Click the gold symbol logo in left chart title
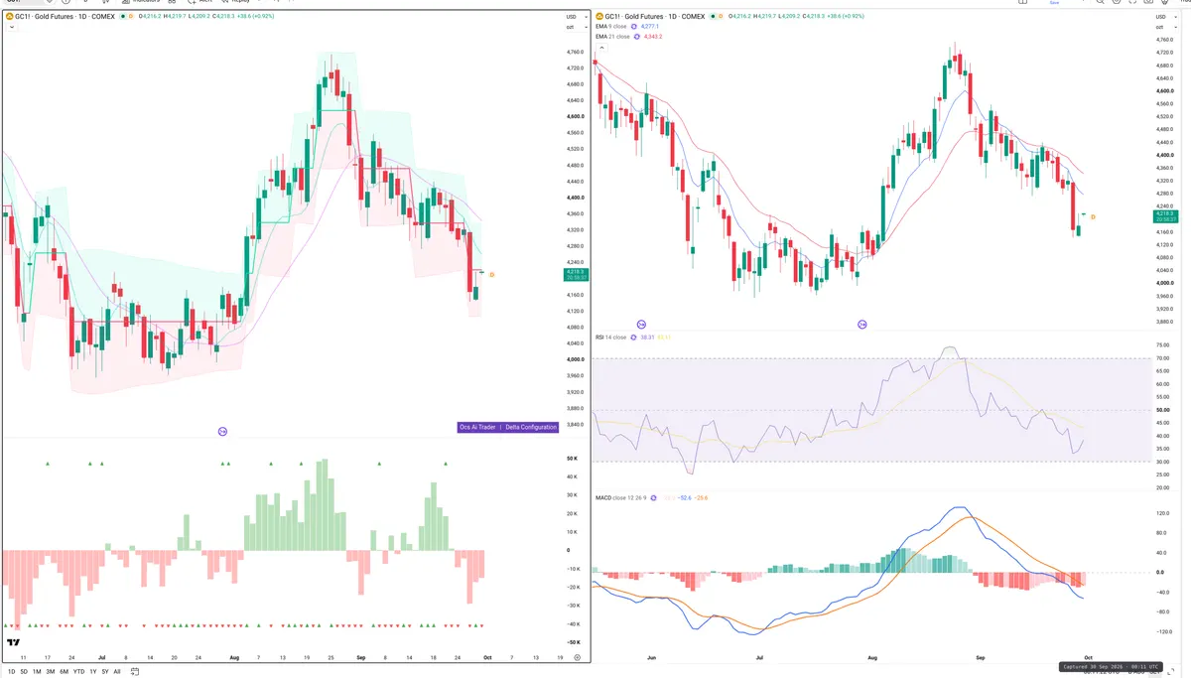This screenshot has width=1191, height=678. pyautogui.click(x=8, y=16)
